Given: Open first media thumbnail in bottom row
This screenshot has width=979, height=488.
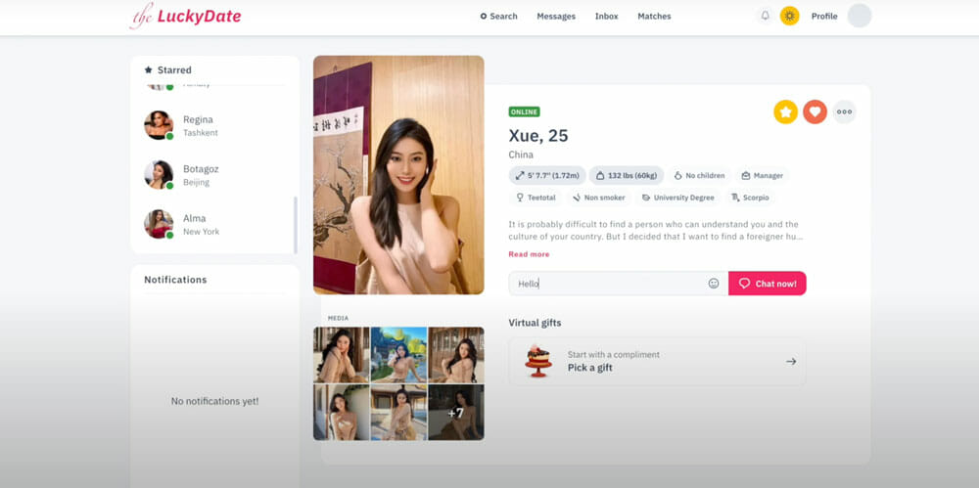Looking at the screenshot, I should click(x=341, y=413).
